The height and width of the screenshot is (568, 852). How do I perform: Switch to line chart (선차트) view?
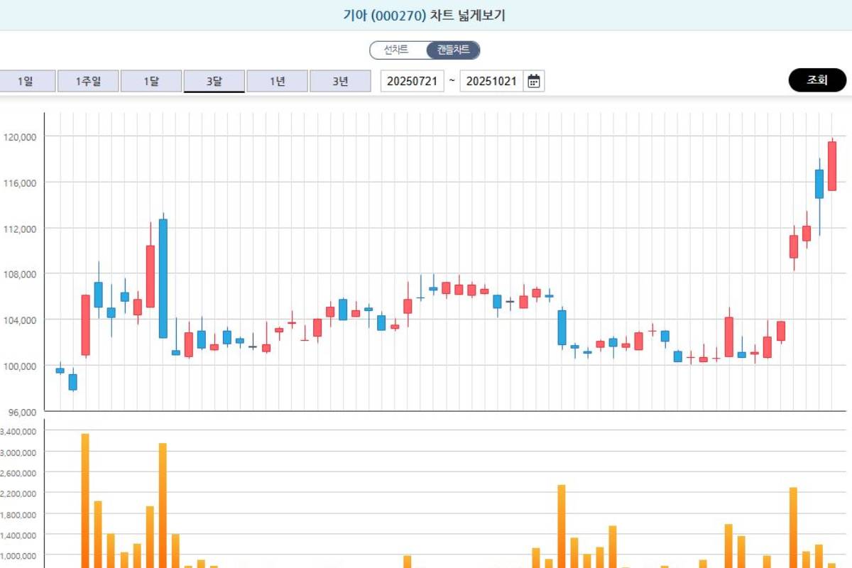pos(396,50)
